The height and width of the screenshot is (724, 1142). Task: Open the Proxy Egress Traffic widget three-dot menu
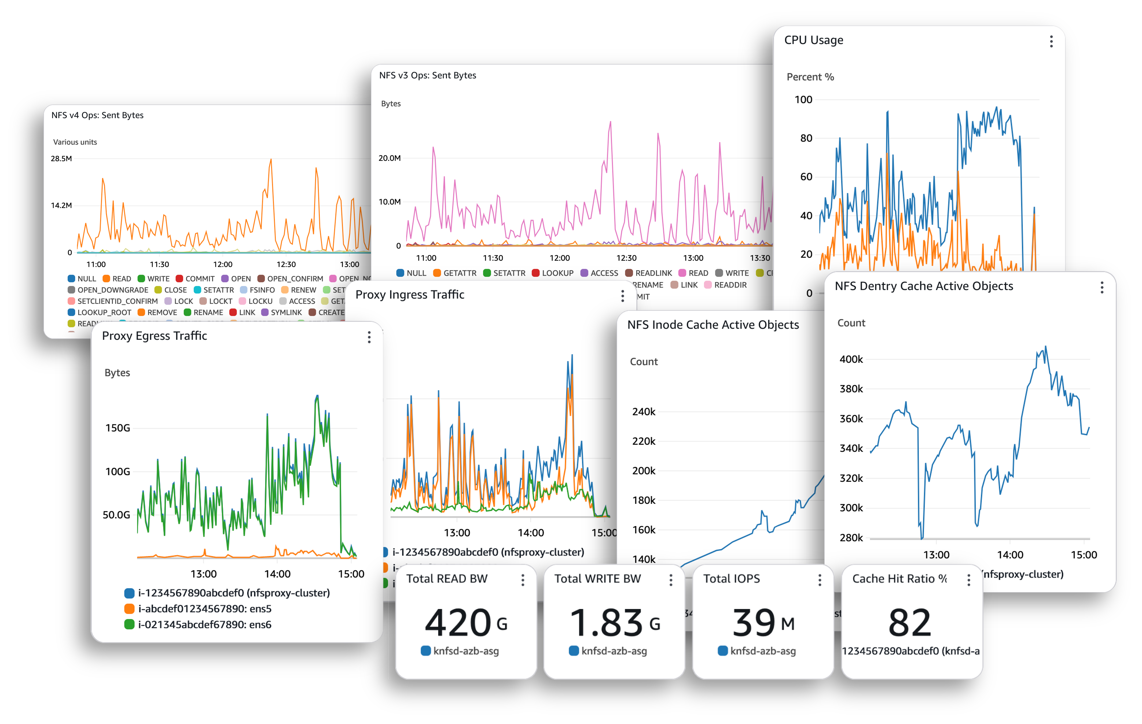369,337
